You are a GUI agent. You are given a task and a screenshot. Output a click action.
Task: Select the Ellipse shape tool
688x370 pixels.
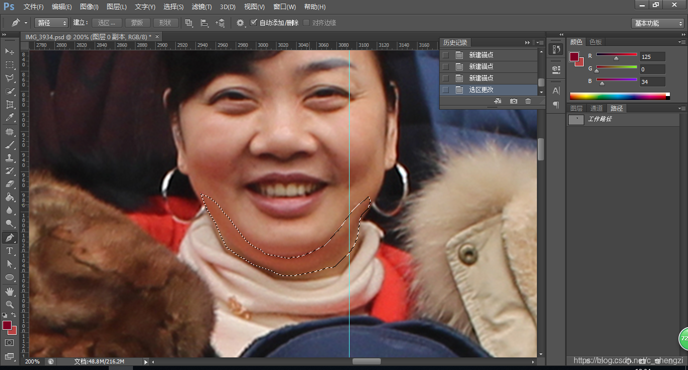10,277
